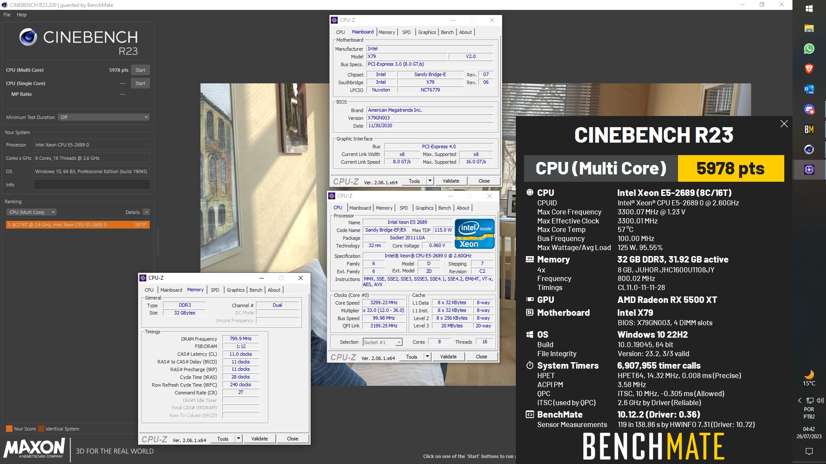826x464 pixels.
Task: Switch to Cinebench via its taskbar icon
Action: 809,150
